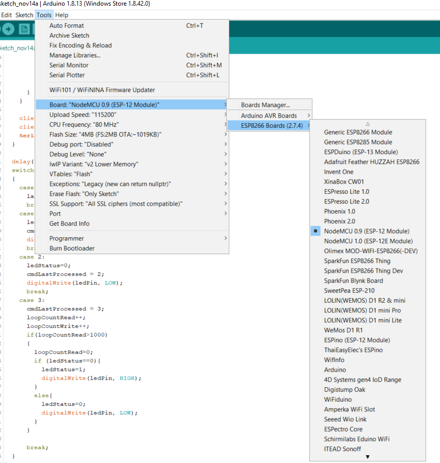Viewport: 440px width, 463px height.
Task: Close the open Tools menu
Action: (x=44, y=15)
